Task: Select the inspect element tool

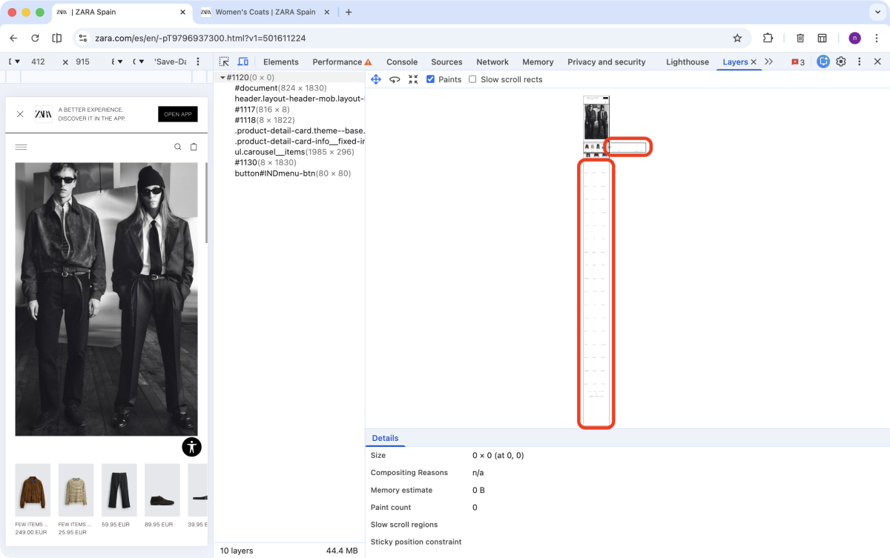Action: pos(224,62)
